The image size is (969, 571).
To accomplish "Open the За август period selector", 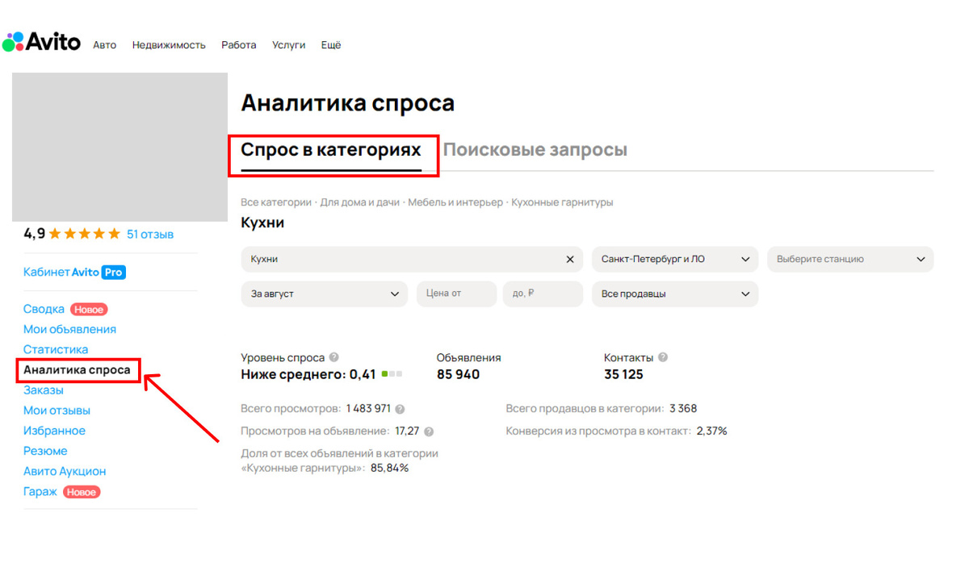I will (323, 294).
